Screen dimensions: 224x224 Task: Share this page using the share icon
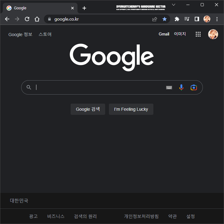[155, 19]
